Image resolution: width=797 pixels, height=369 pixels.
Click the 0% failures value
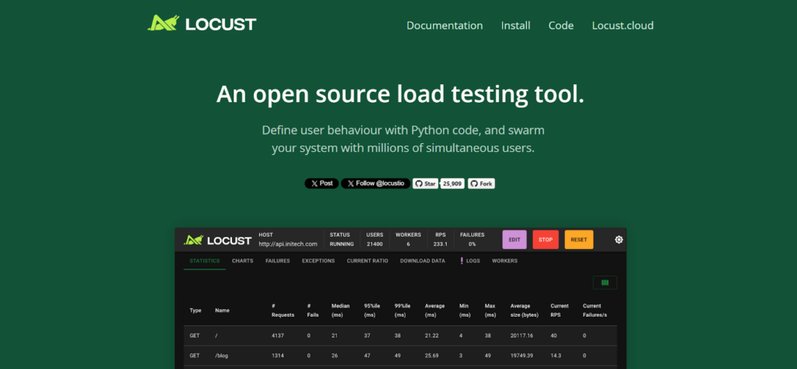coord(472,244)
